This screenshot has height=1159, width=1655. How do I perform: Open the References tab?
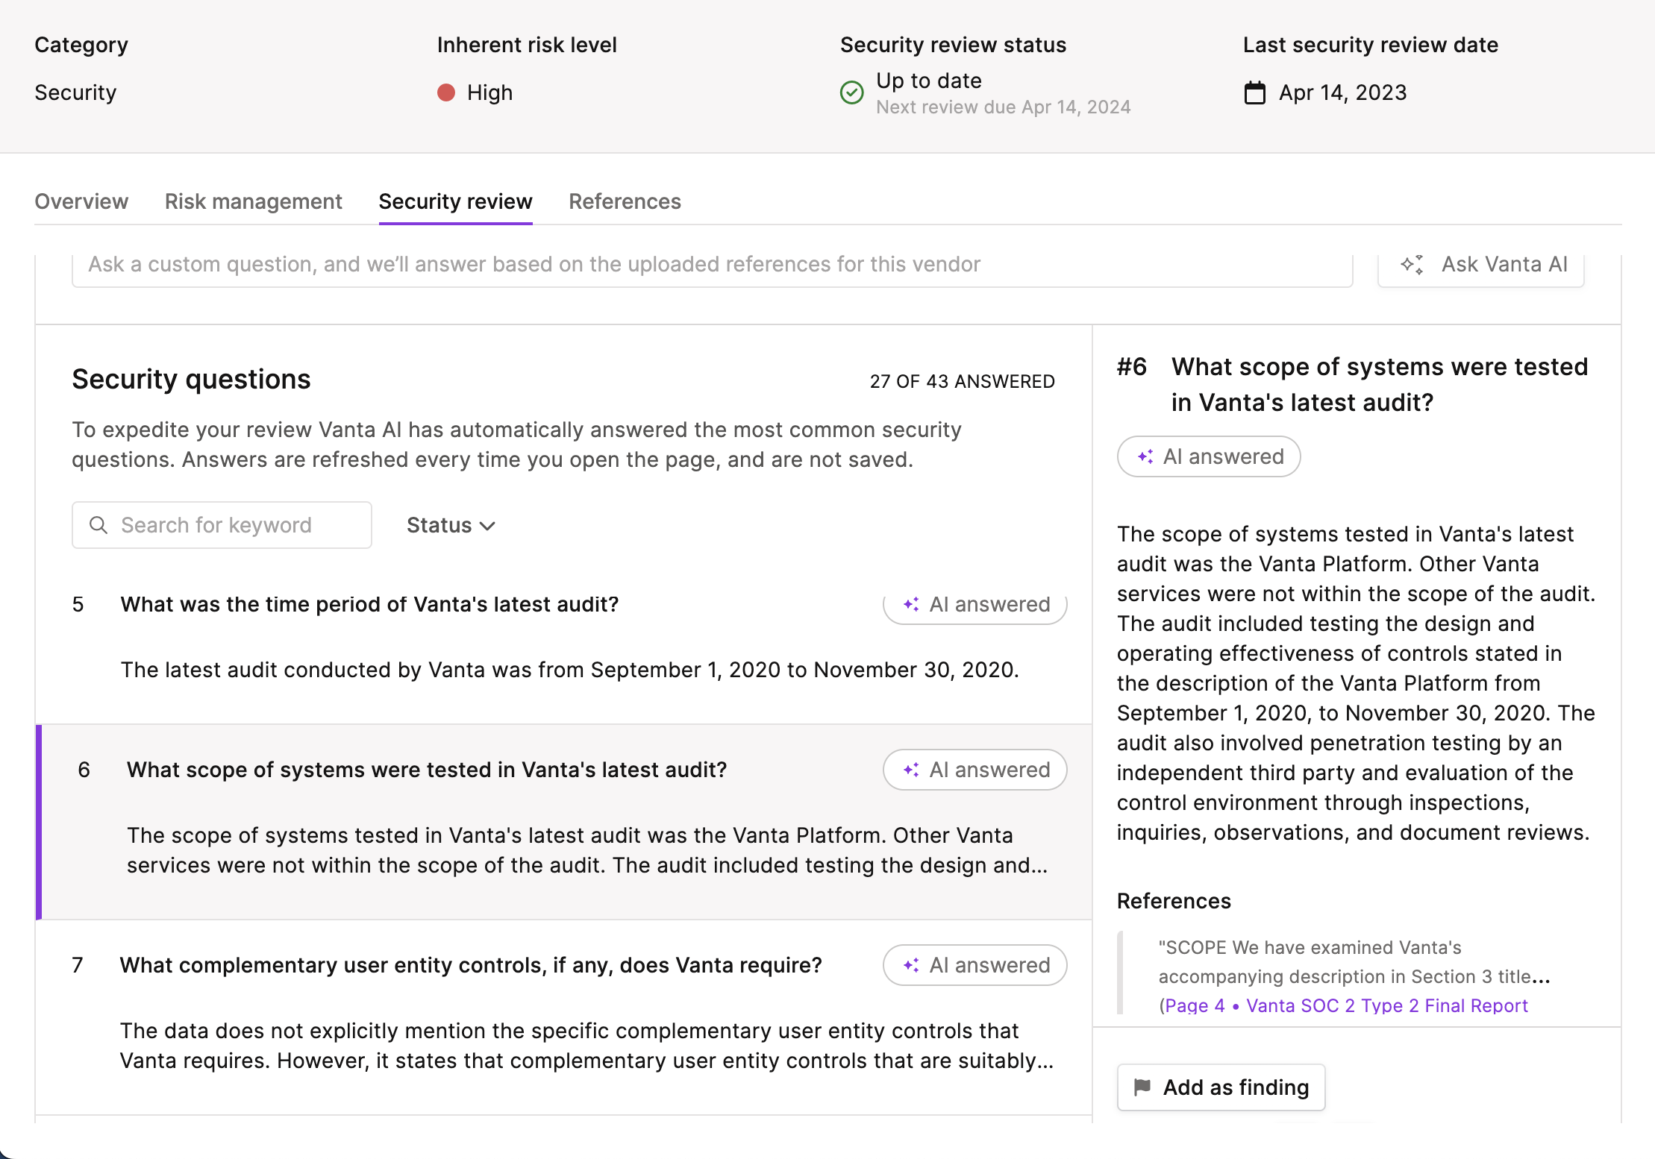tap(625, 201)
